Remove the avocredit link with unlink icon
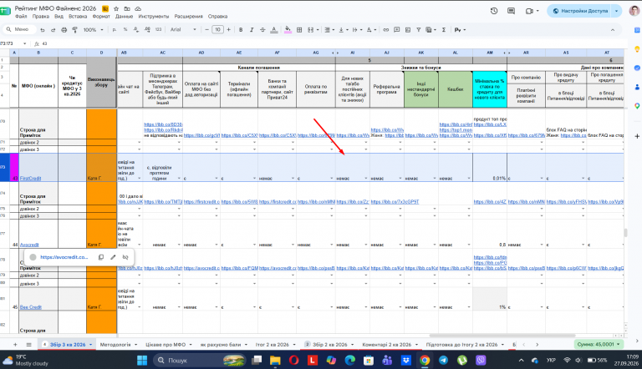The width and height of the screenshot is (642, 369). pos(125,257)
